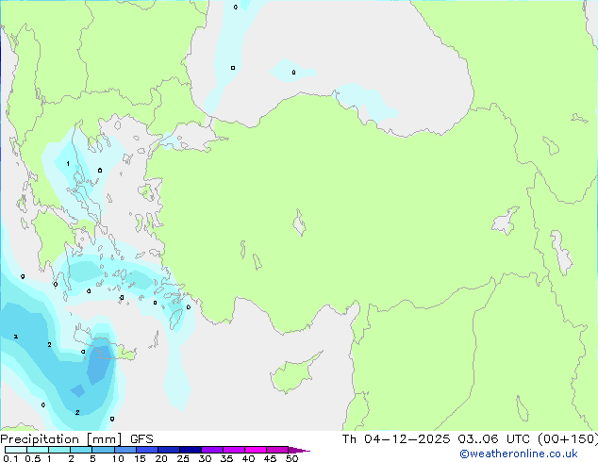This screenshot has height=462, width=598.
Task: Click the above-50 mm arrow-shaped legend tip
Action: click(299, 450)
